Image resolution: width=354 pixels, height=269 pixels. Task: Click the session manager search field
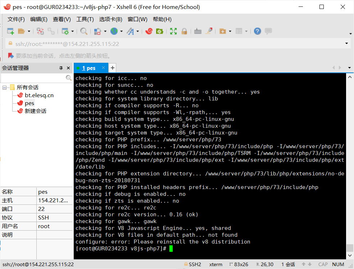click(x=33, y=78)
